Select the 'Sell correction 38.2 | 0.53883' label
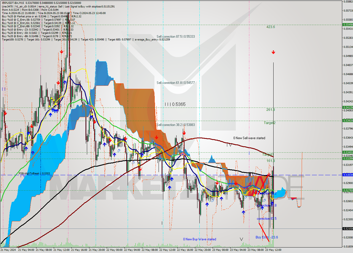Screen dimensions: 353x253 (x=176, y=125)
